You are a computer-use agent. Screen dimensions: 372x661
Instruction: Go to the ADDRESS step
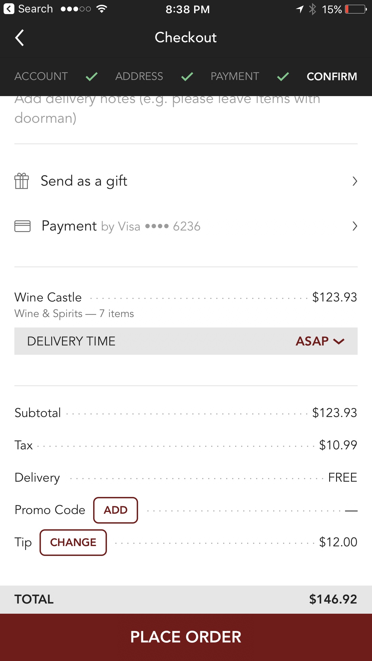(x=139, y=76)
